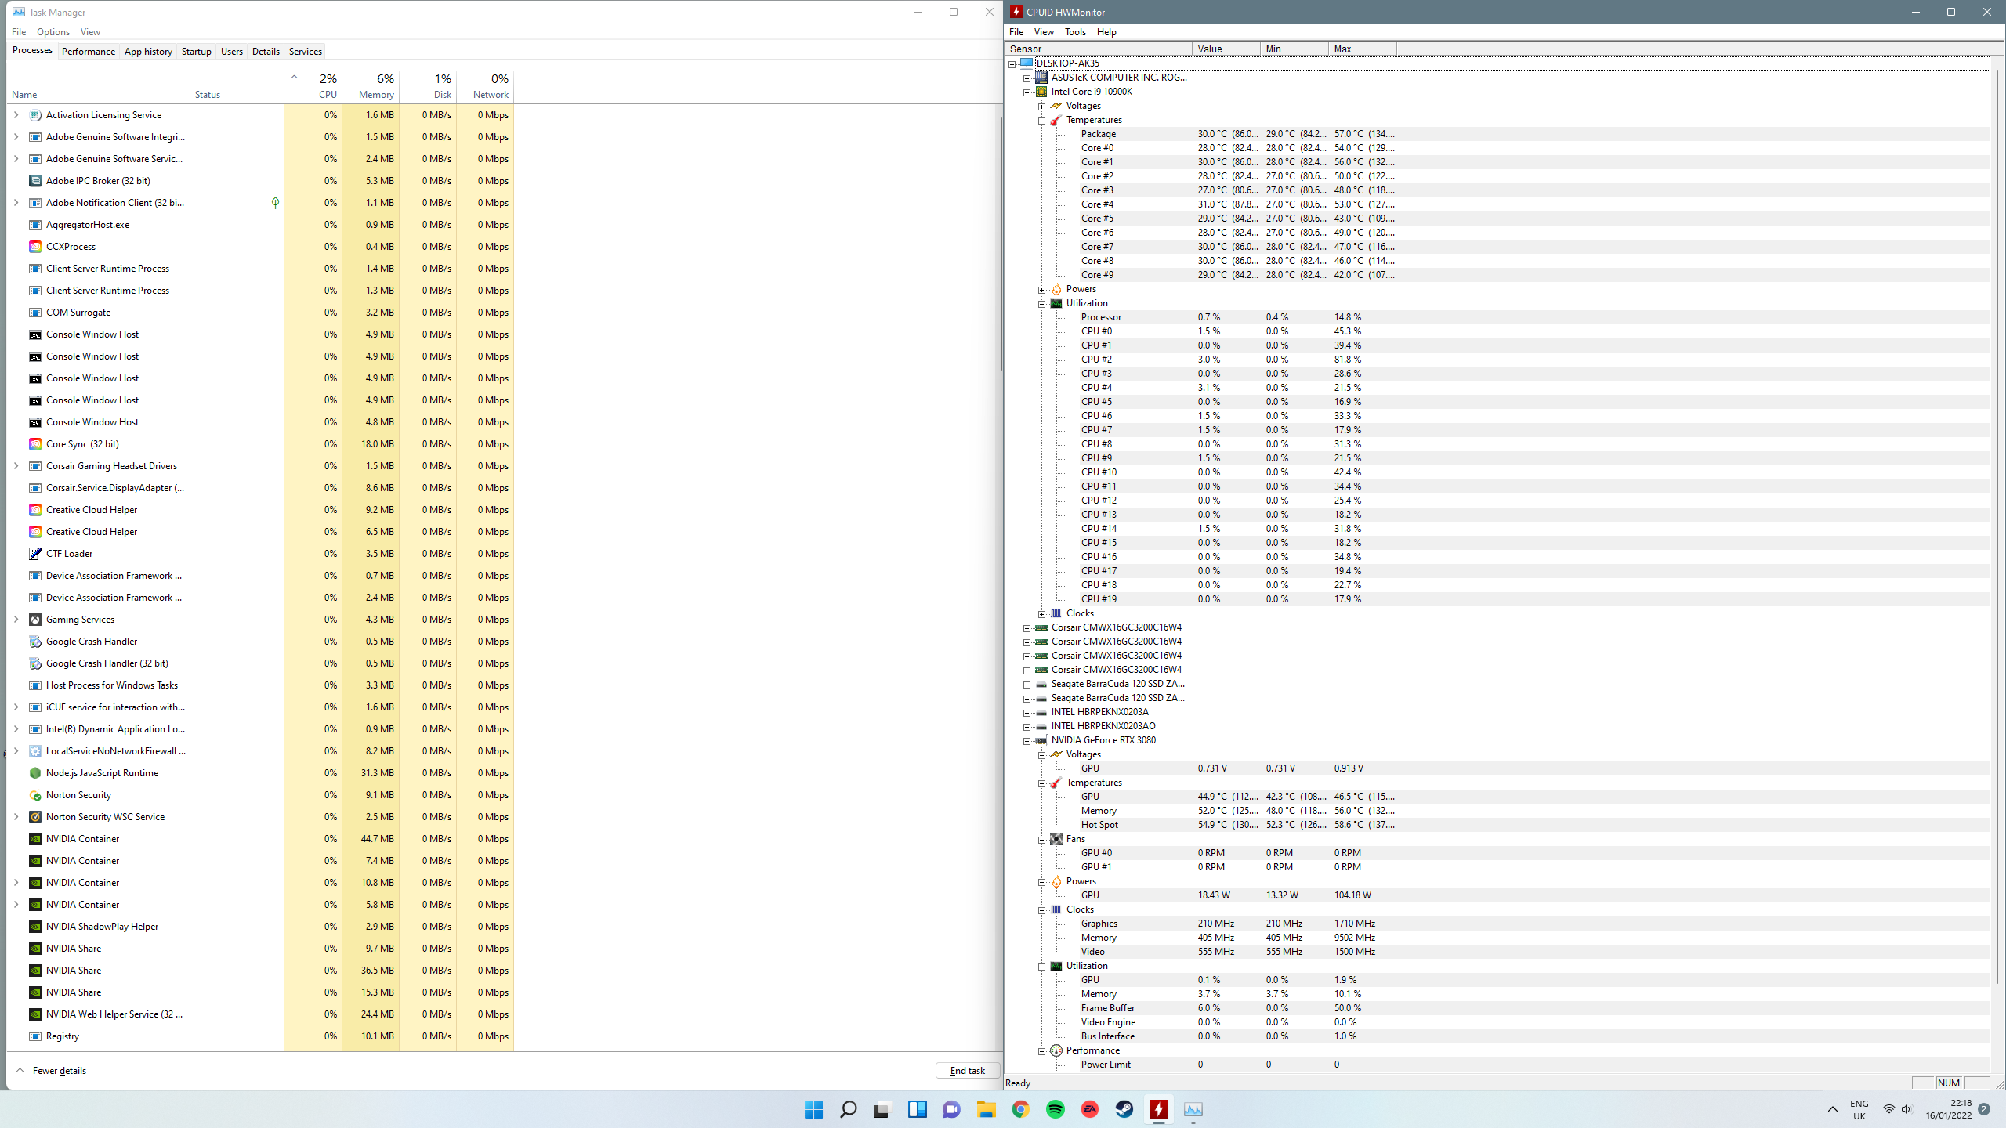Open Spotify from taskbar

pos(1055,1109)
